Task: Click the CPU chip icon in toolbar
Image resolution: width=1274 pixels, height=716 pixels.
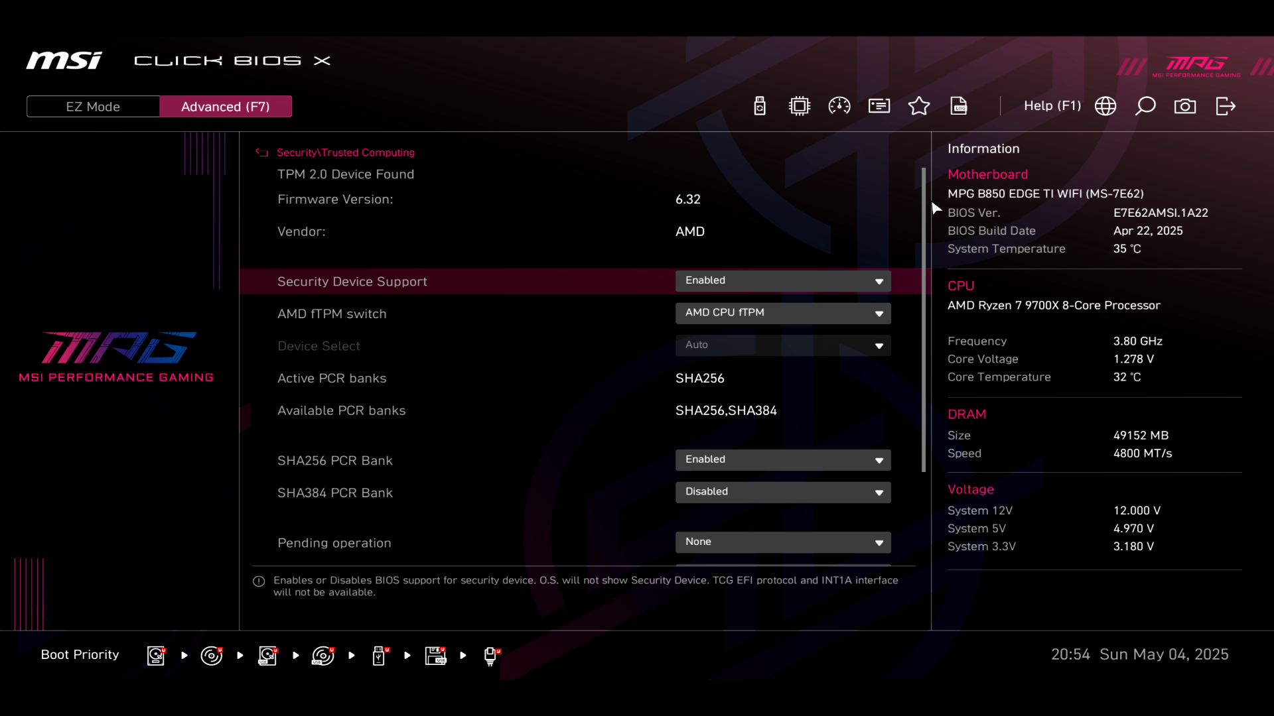Action: point(800,106)
